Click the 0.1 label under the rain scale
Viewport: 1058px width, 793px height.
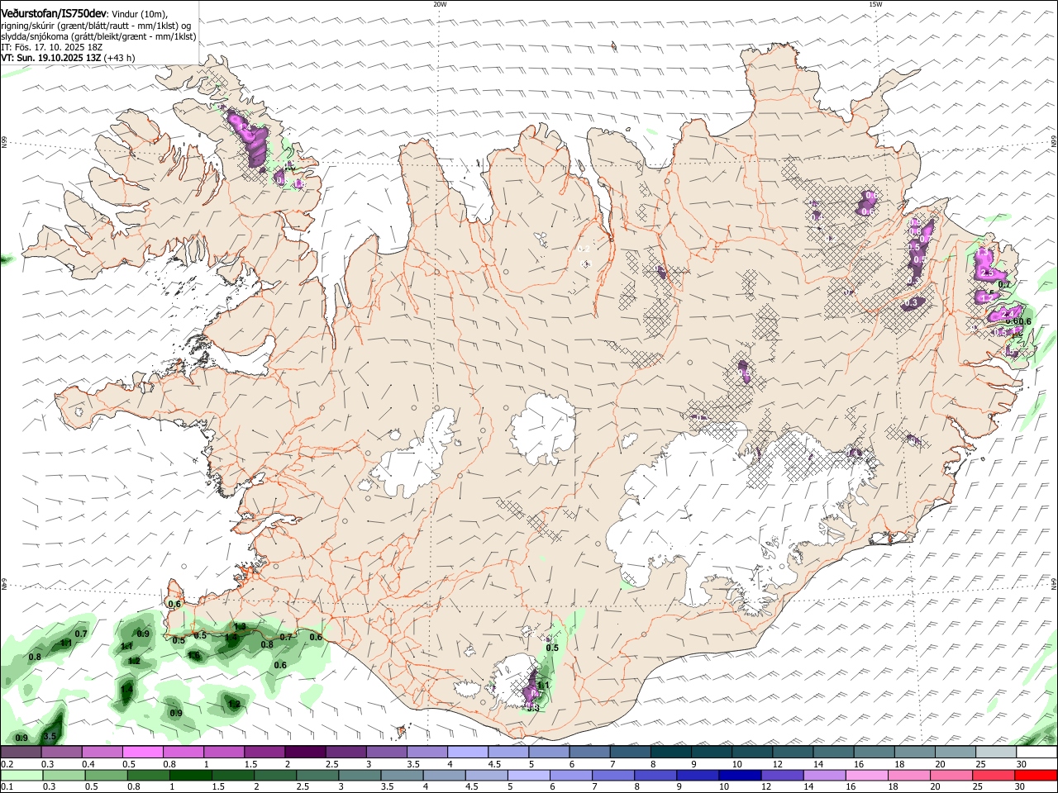[6, 786]
